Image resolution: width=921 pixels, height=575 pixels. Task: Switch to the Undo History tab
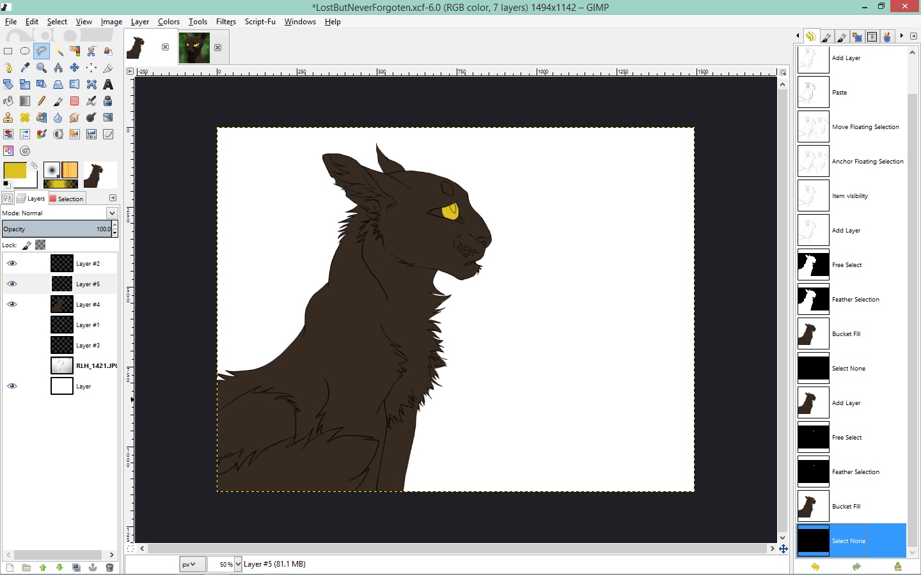[810, 36]
